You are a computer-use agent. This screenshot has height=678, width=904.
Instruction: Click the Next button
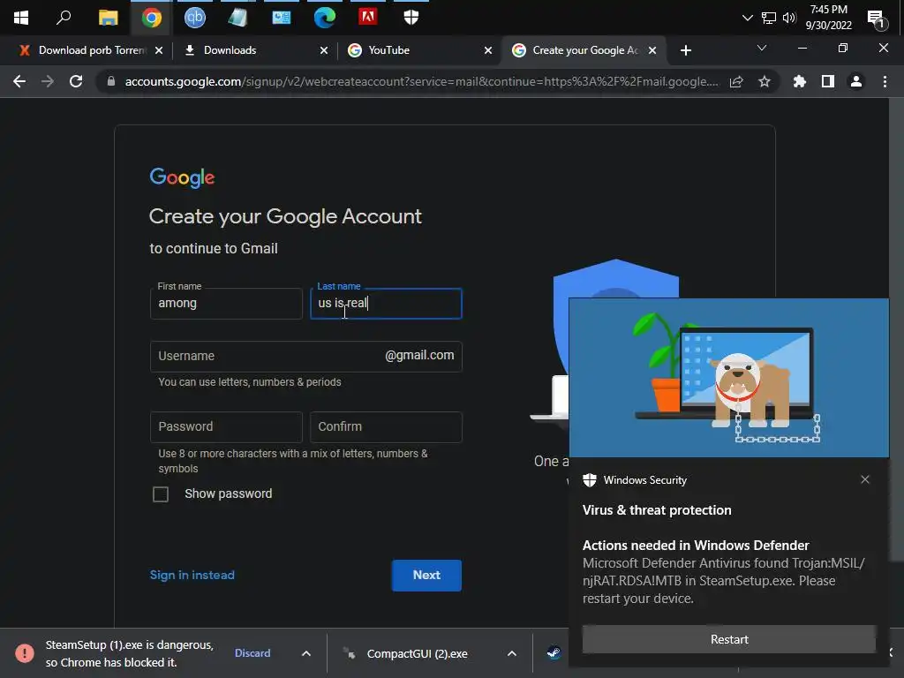coord(426,575)
